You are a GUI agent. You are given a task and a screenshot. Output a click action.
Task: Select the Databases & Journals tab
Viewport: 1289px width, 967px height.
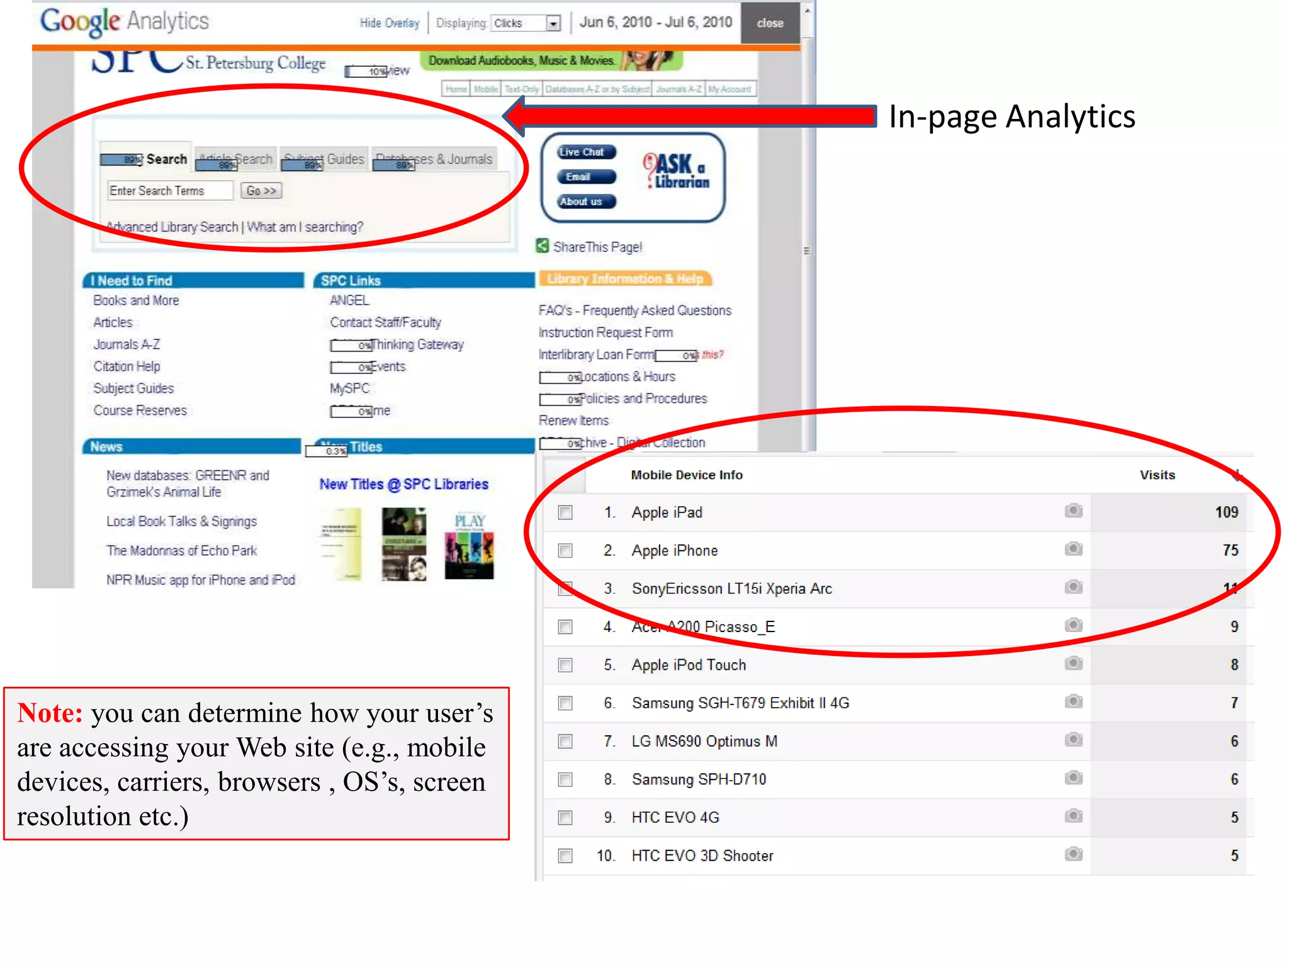point(434,159)
